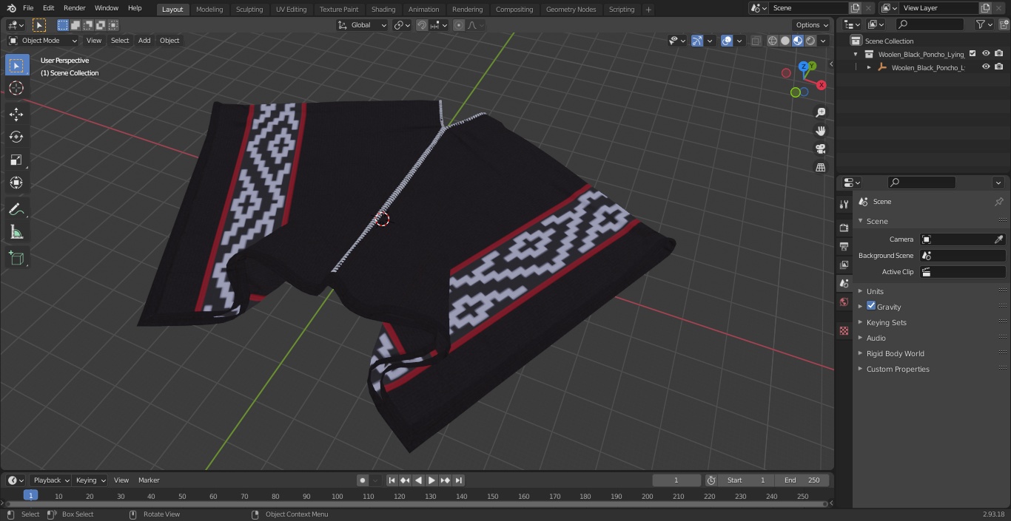Open the Render menu
Viewport: 1011px width, 521px height.
pos(74,8)
